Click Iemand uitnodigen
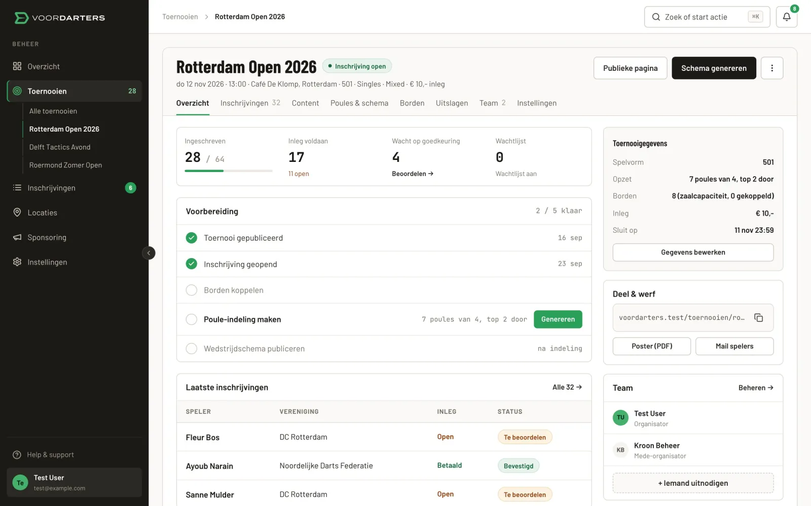Viewport: 811px width, 506px height. tap(693, 483)
